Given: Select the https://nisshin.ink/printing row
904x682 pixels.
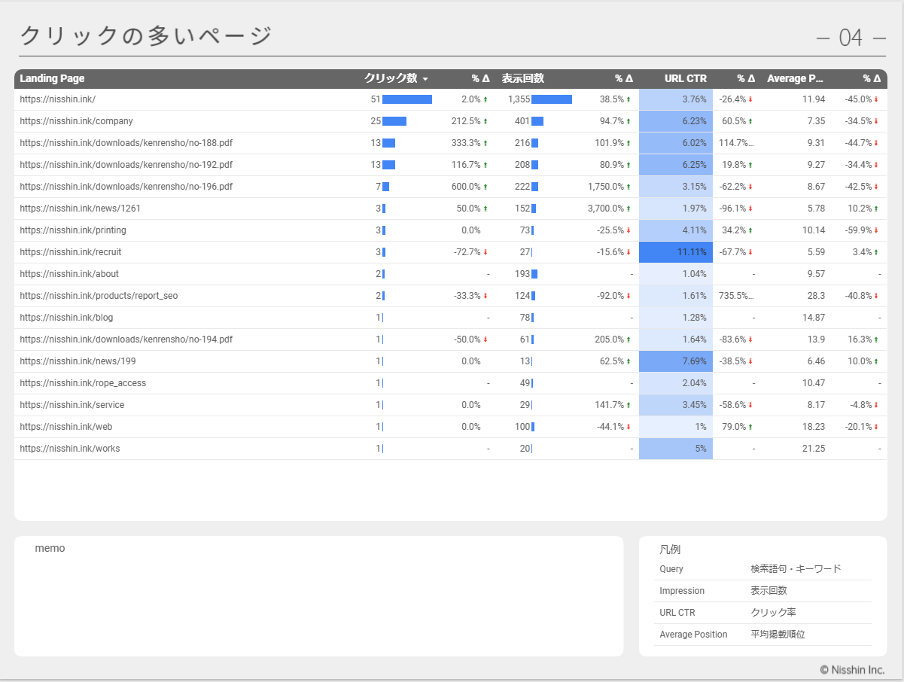Looking at the screenshot, I should 450,230.
